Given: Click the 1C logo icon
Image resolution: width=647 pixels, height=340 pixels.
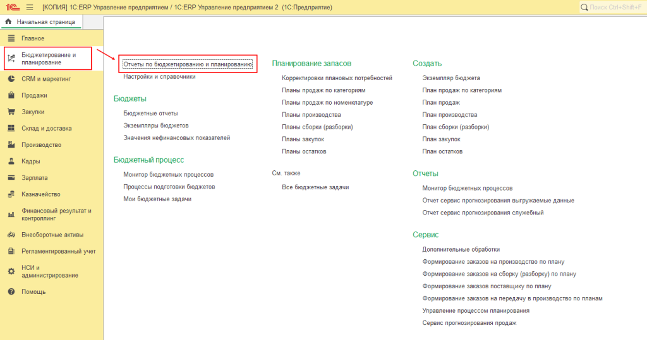Looking at the screenshot, I should 11,7.
